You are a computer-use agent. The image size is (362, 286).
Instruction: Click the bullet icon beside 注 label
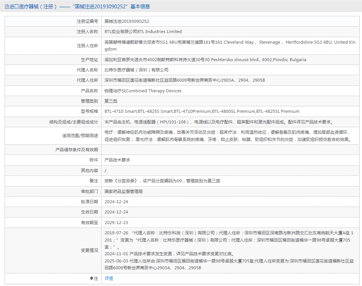pos(91,278)
